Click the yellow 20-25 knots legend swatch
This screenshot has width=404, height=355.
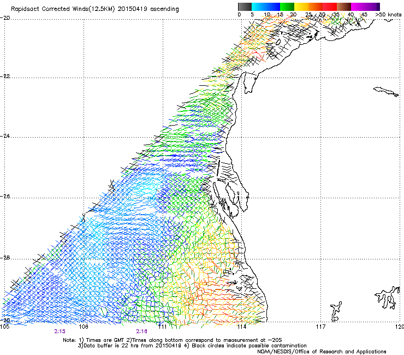301,7
